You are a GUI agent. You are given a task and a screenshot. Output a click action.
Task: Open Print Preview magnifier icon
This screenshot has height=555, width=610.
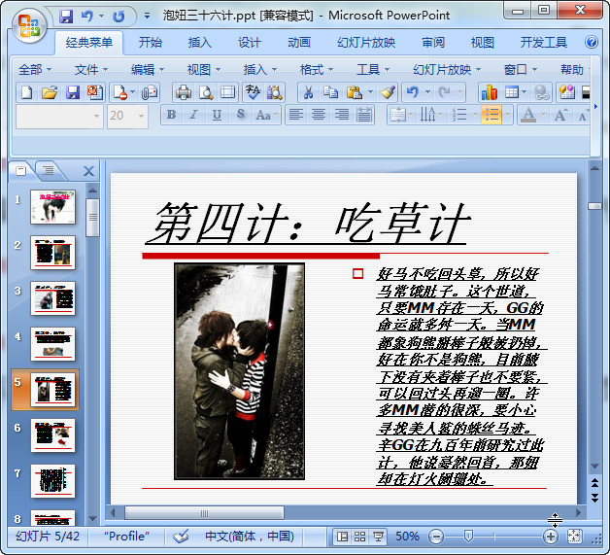(206, 92)
